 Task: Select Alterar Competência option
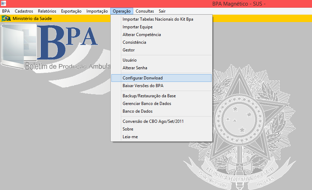pos(142,35)
